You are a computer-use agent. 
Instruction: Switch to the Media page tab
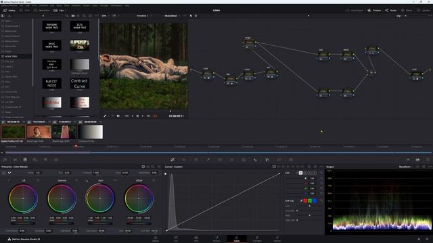click(156, 239)
